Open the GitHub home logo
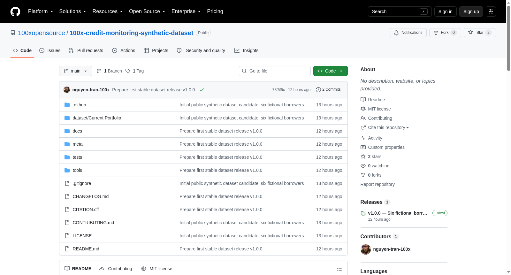Viewport: 511px width, 275px height. coord(15,11)
